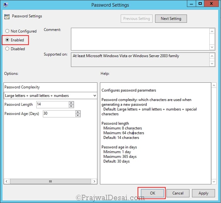
Task: Click Comment box scroll down arrow
Action: [212, 47]
